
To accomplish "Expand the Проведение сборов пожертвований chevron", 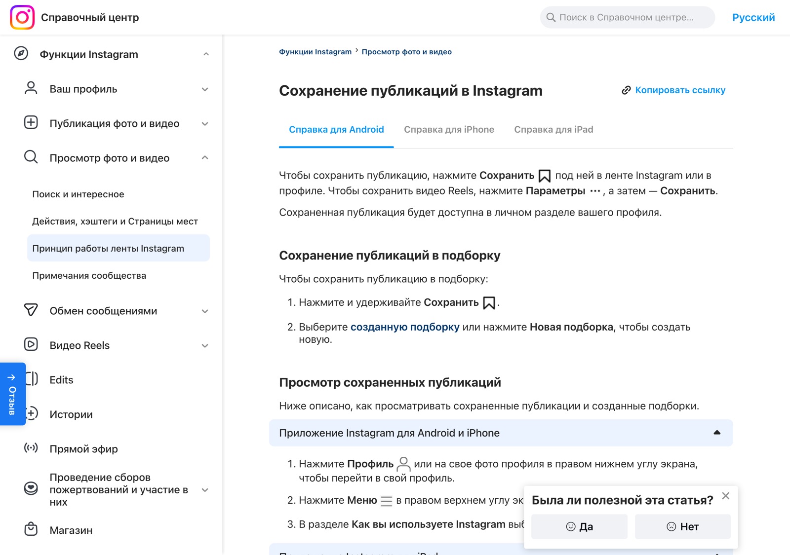I will pyautogui.click(x=205, y=490).
